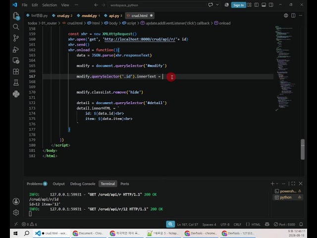
Task: Maximize the terminal panel size
Action: click(293, 183)
